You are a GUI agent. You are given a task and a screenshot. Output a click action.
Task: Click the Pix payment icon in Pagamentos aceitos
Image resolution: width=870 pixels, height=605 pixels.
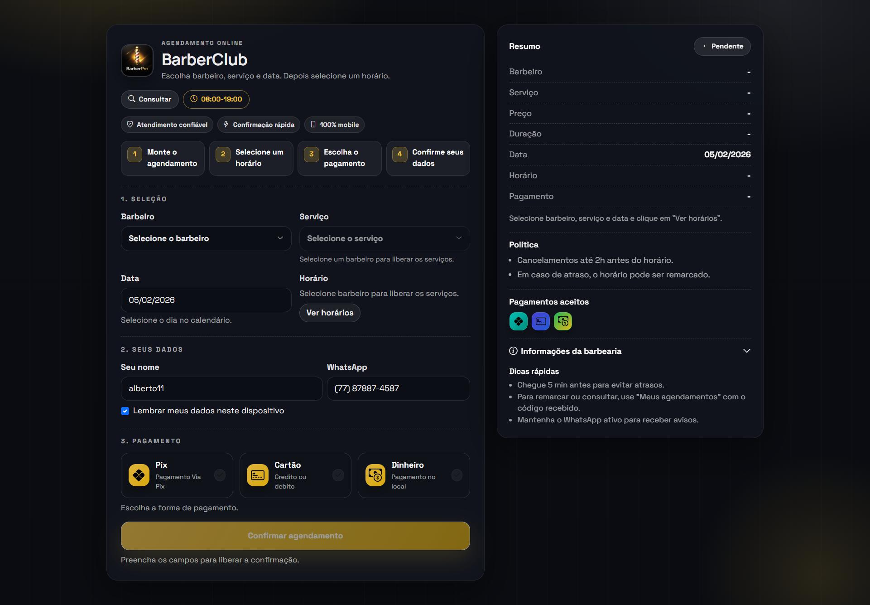click(518, 321)
